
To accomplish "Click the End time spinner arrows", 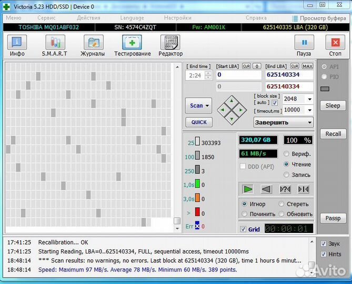I will pyautogui.click(x=208, y=75).
